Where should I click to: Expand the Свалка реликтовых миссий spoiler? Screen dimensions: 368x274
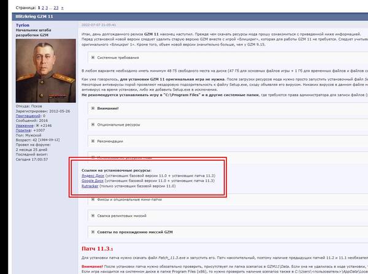[x=93, y=216]
